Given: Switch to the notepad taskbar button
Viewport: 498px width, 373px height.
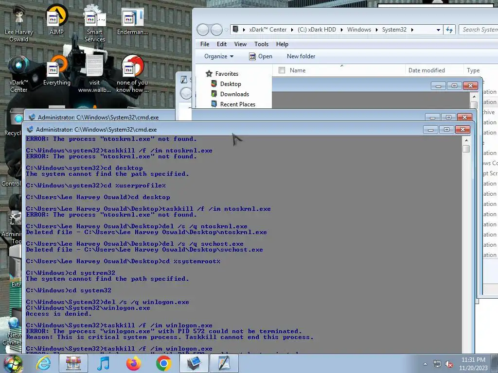Looking at the screenshot, I should [x=224, y=363].
